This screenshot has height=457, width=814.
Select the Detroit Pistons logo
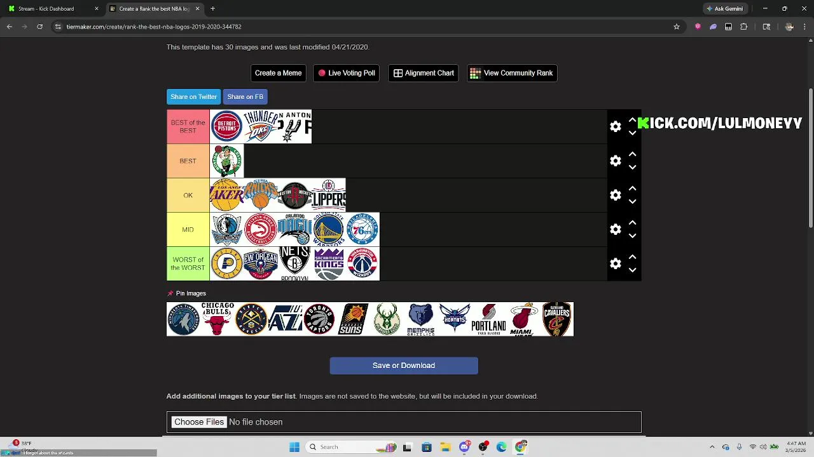click(226, 126)
